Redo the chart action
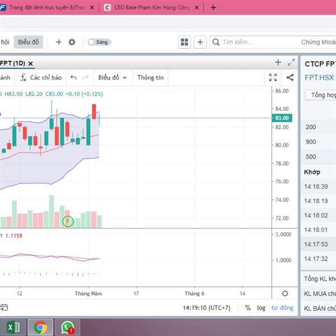 pyautogui.click(x=86, y=78)
